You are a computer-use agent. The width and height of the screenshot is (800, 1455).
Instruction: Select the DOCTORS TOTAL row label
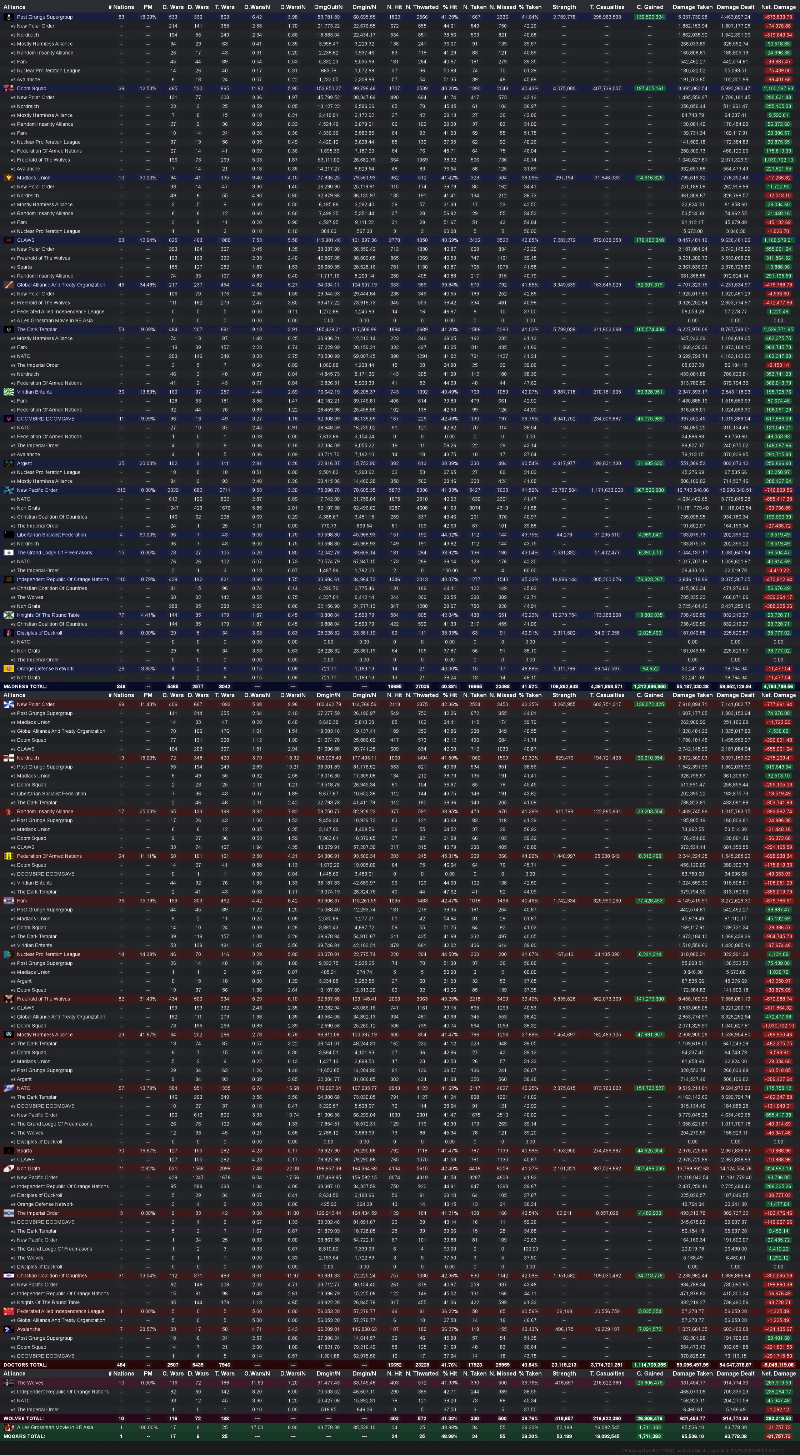pos(25,1365)
